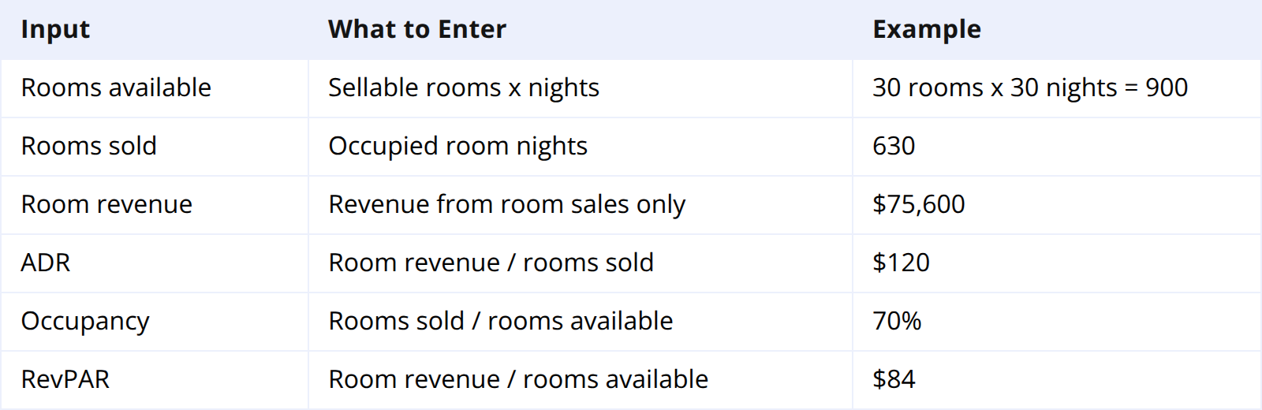Select the 70% example value
The width and height of the screenshot is (1262, 410).
[x=897, y=321]
